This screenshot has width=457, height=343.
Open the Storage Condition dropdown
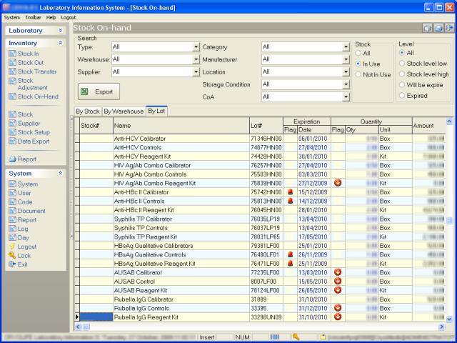tap(345, 84)
